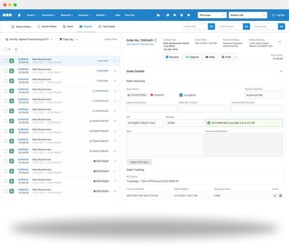
Task: Check the last order row checkbox
Action: tap(6, 191)
